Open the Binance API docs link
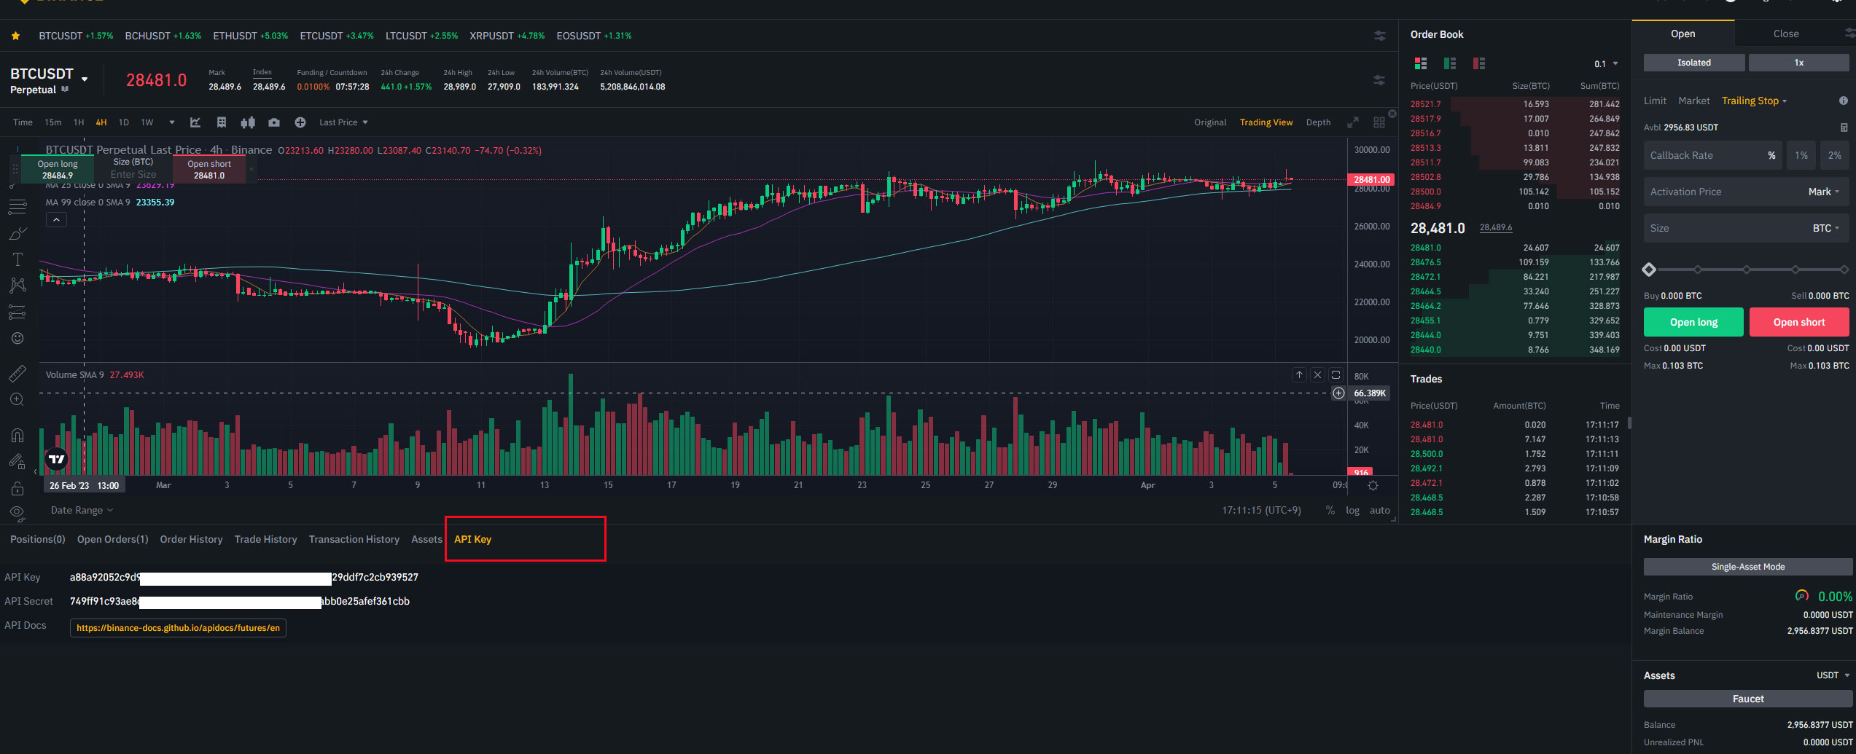Image resolution: width=1856 pixels, height=754 pixels. [178, 628]
